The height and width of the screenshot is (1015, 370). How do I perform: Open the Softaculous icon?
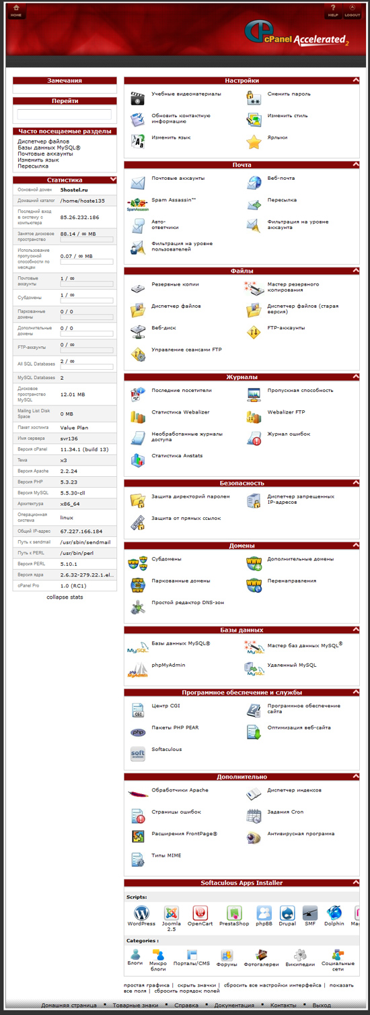[x=138, y=754]
